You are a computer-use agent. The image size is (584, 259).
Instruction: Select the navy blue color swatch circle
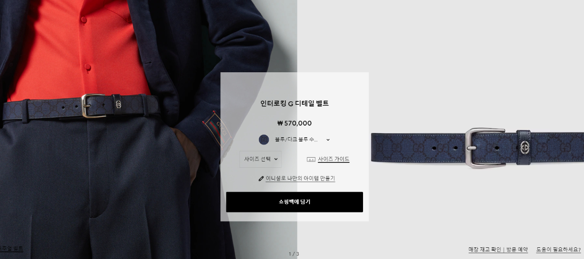pos(264,140)
